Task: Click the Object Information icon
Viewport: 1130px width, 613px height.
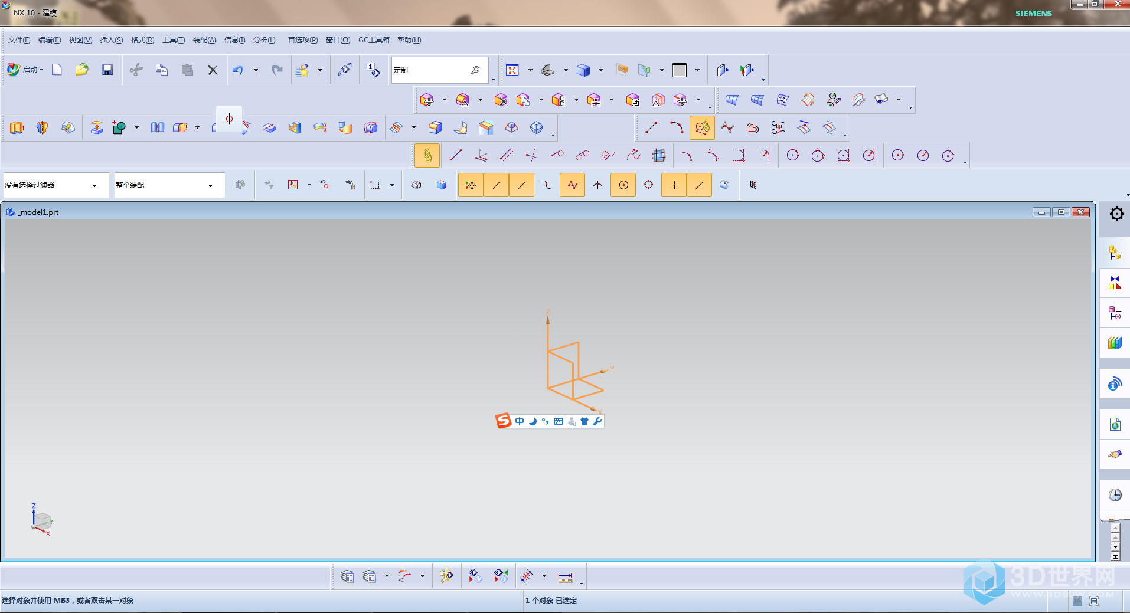Action: (373, 70)
